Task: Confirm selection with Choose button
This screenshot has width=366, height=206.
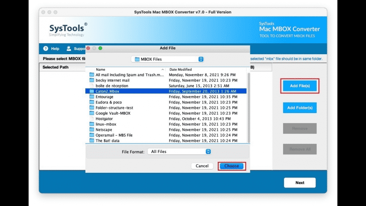Action: 231,166
